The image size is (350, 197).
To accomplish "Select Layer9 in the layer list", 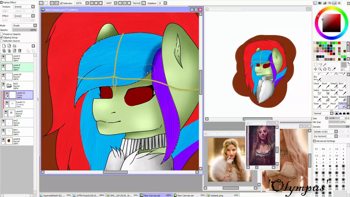I will click(18, 114).
